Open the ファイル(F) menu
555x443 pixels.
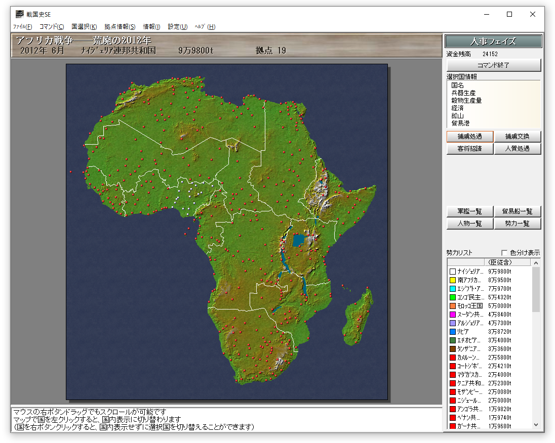22,27
